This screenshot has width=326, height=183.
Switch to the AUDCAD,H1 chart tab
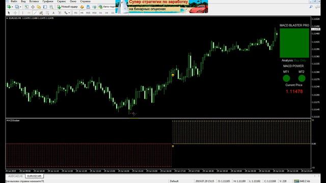click(15, 176)
